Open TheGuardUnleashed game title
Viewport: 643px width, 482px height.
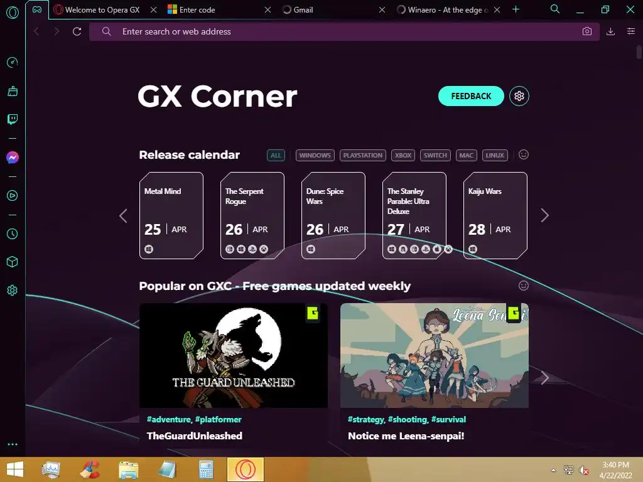pos(195,436)
